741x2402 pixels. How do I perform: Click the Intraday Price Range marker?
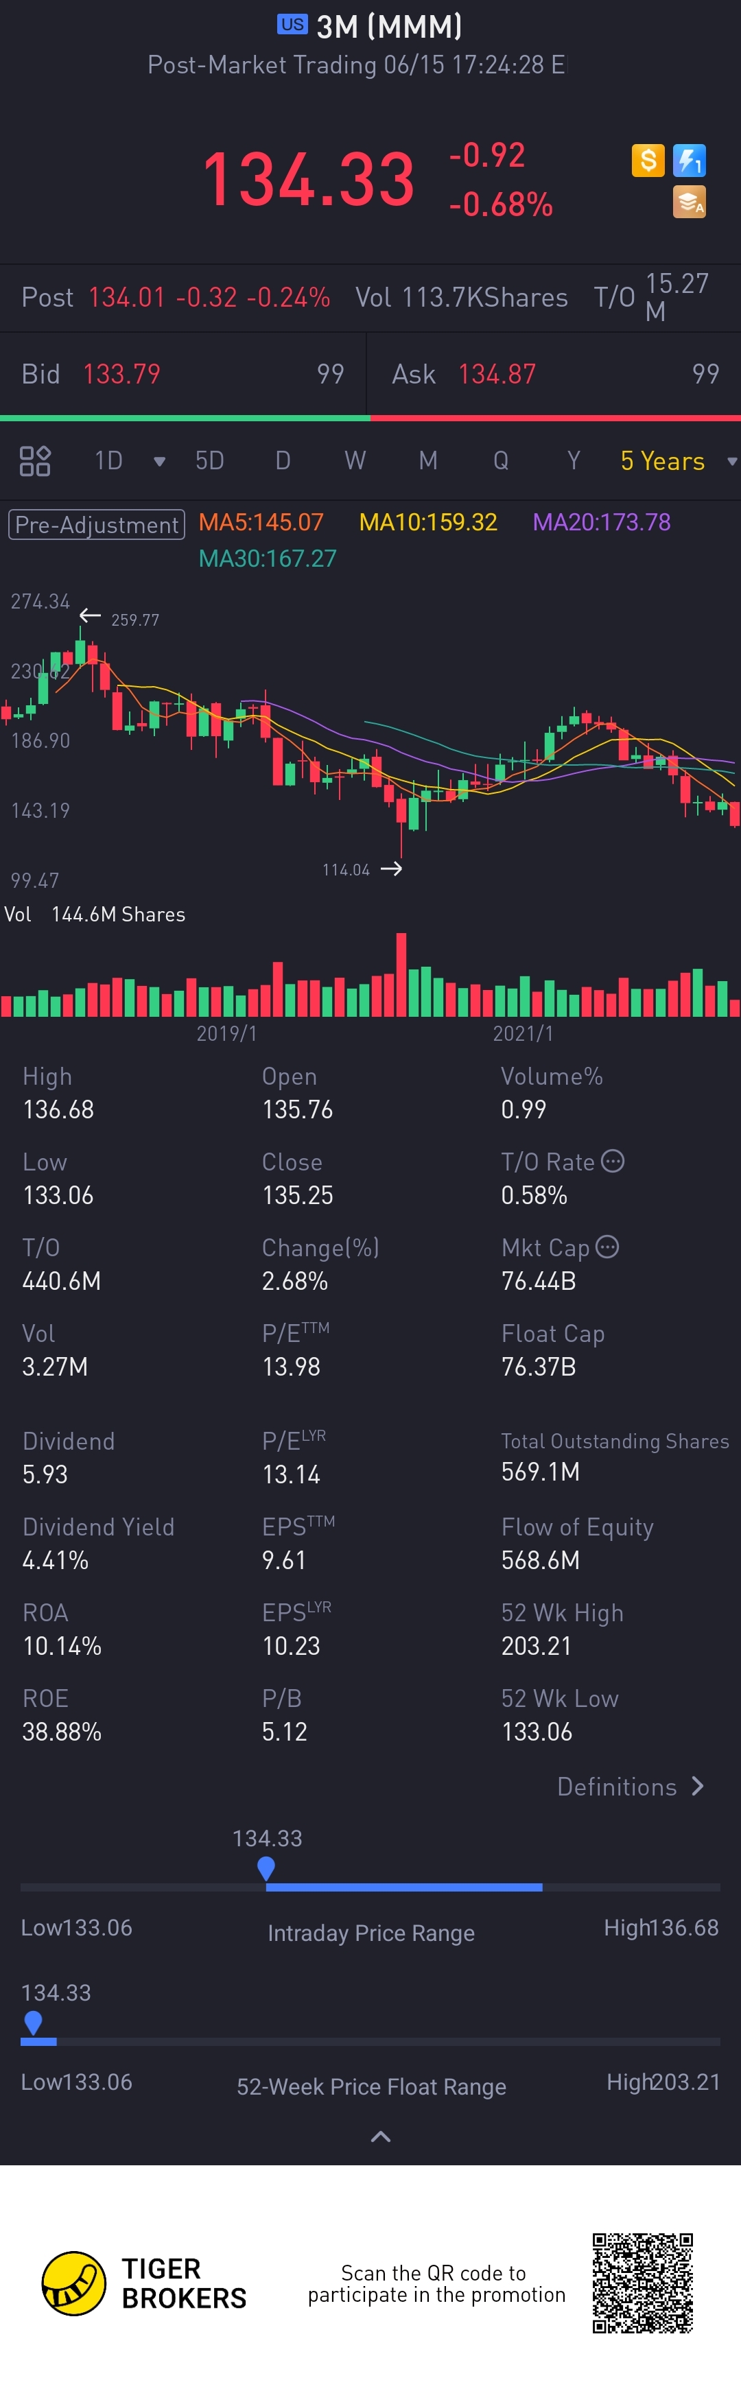(x=266, y=1868)
